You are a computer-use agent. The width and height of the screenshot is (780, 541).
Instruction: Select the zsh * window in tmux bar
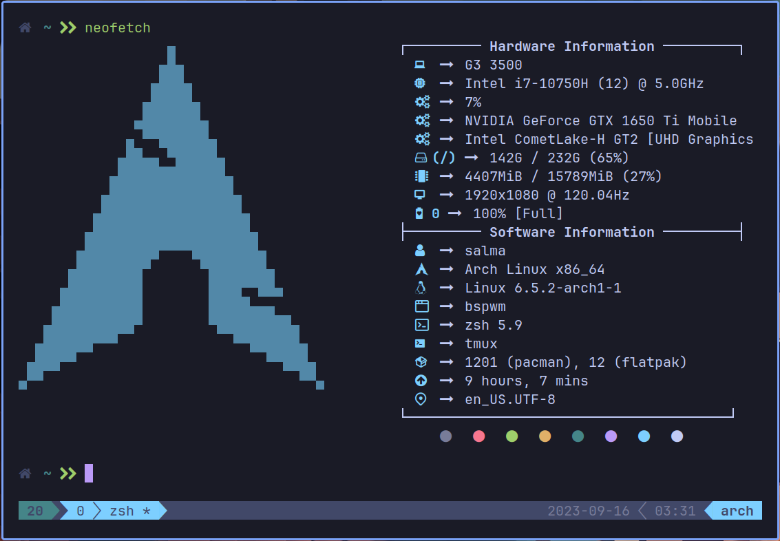click(x=130, y=511)
